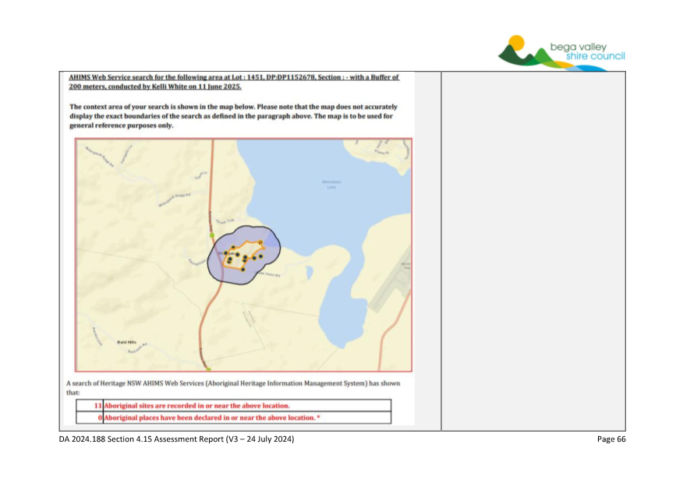The height and width of the screenshot is (483, 683).
Task: Click the "Millingandi Ridge Rd" label near map center-left
Action: (x=174, y=200)
